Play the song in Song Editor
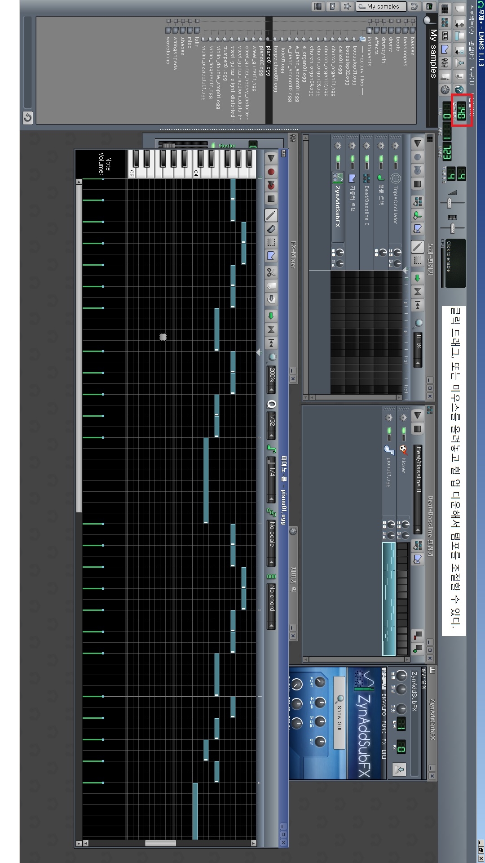The width and height of the screenshot is (485, 863). tap(418, 143)
